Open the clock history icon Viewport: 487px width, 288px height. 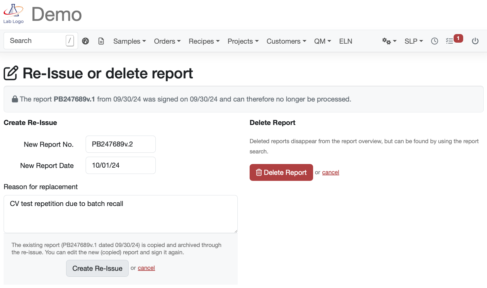click(434, 41)
